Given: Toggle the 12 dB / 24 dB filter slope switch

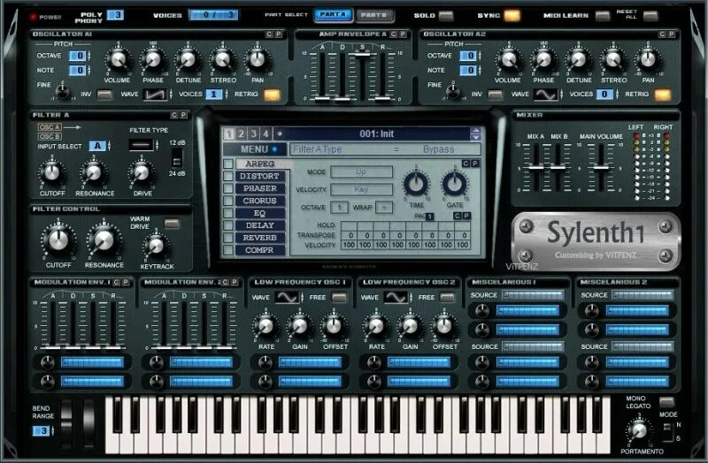Looking at the screenshot, I should click(177, 158).
